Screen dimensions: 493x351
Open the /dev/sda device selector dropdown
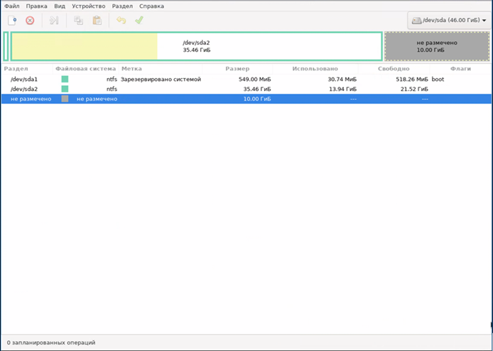click(x=450, y=21)
